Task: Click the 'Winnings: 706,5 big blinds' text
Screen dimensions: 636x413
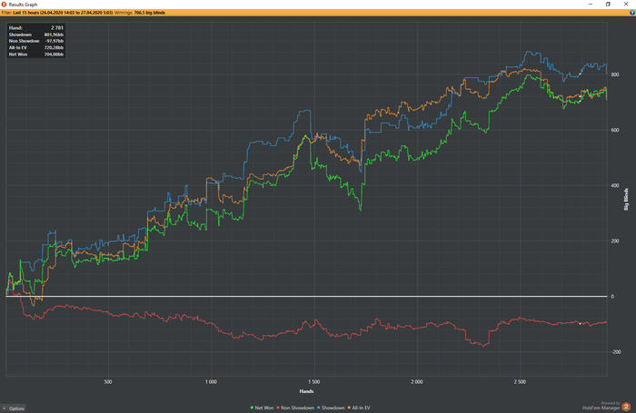Action: (x=140, y=13)
